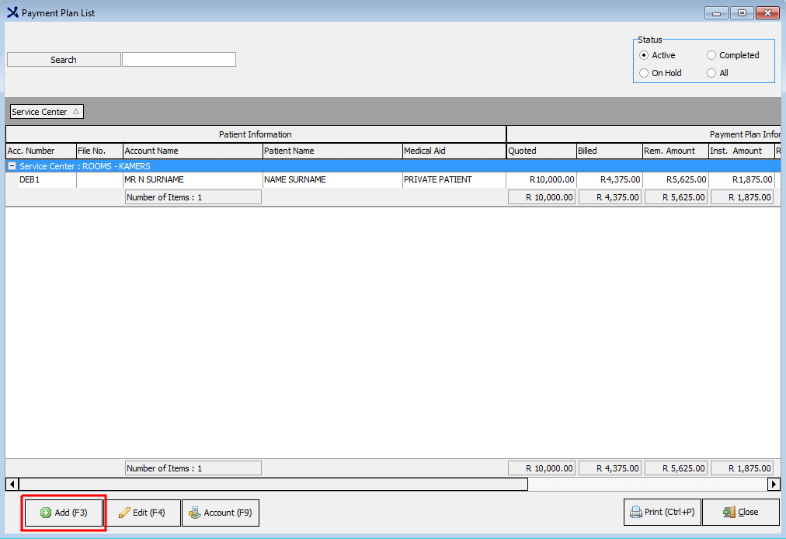
Task: Click the Print (Ctrl+P) button
Action: click(x=663, y=512)
